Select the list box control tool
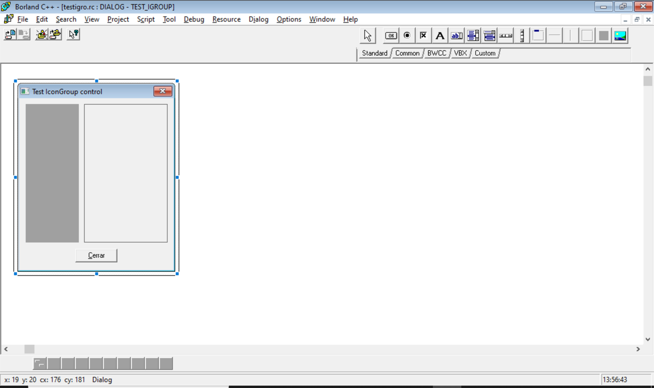Image resolution: width=654 pixels, height=388 pixels. (x=473, y=36)
